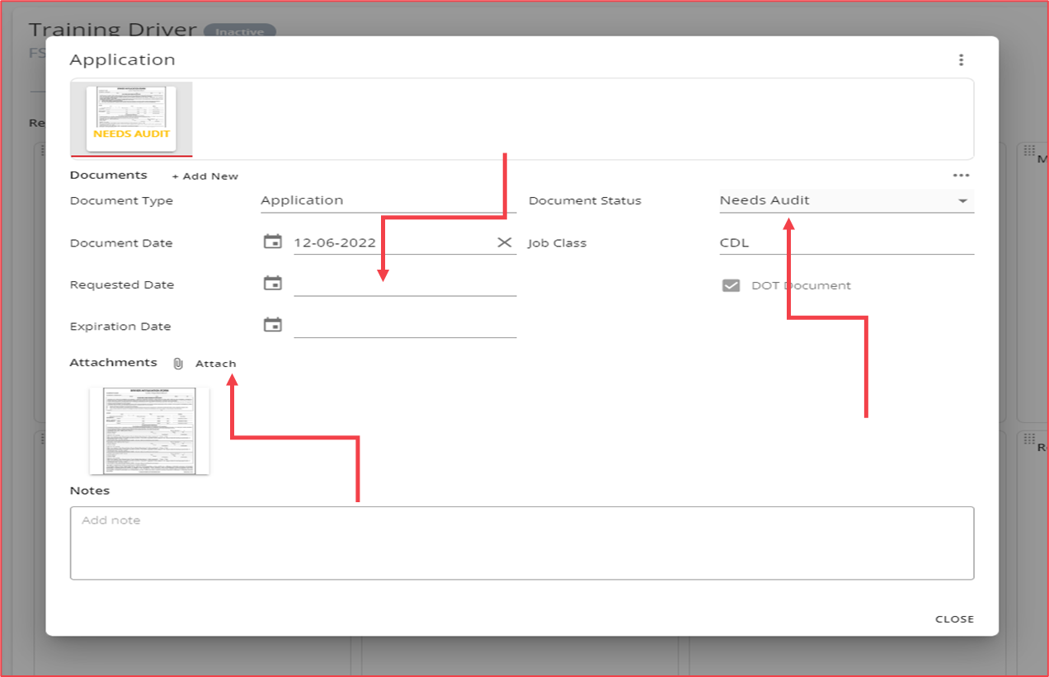
Task: Open the Documents overflow ellipsis menu
Action: tap(962, 175)
